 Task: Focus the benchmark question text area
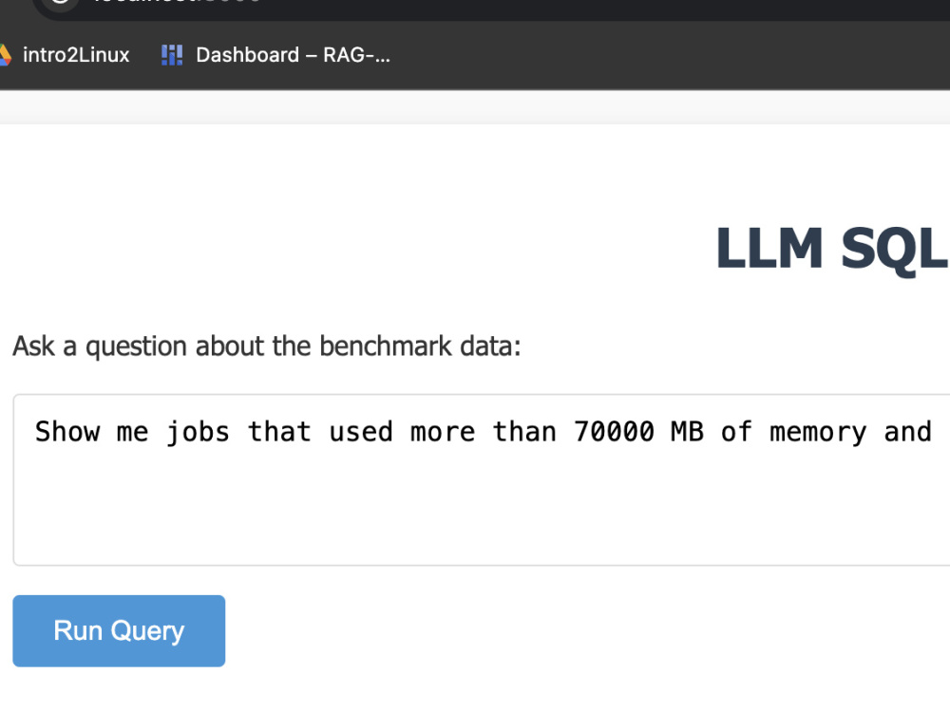point(482,479)
